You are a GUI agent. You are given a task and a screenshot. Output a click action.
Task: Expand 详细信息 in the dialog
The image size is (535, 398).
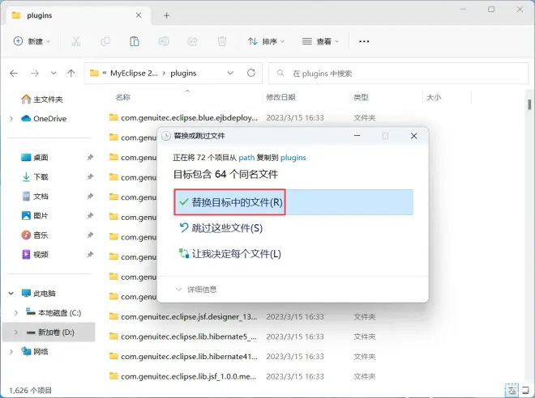[x=196, y=290]
